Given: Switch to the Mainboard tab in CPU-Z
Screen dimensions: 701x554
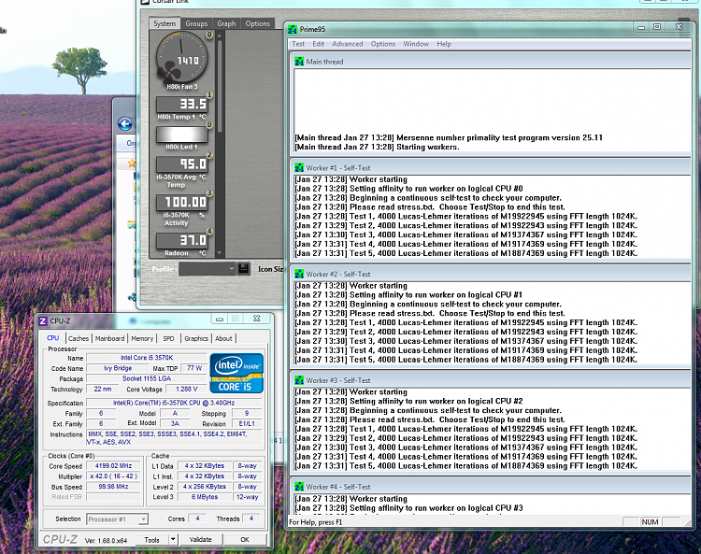Looking at the screenshot, I should click(109, 338).
